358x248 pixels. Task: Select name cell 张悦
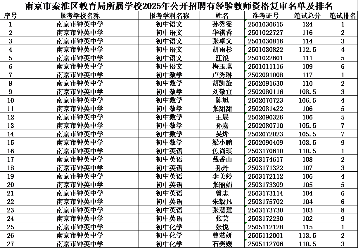(222, 227)
